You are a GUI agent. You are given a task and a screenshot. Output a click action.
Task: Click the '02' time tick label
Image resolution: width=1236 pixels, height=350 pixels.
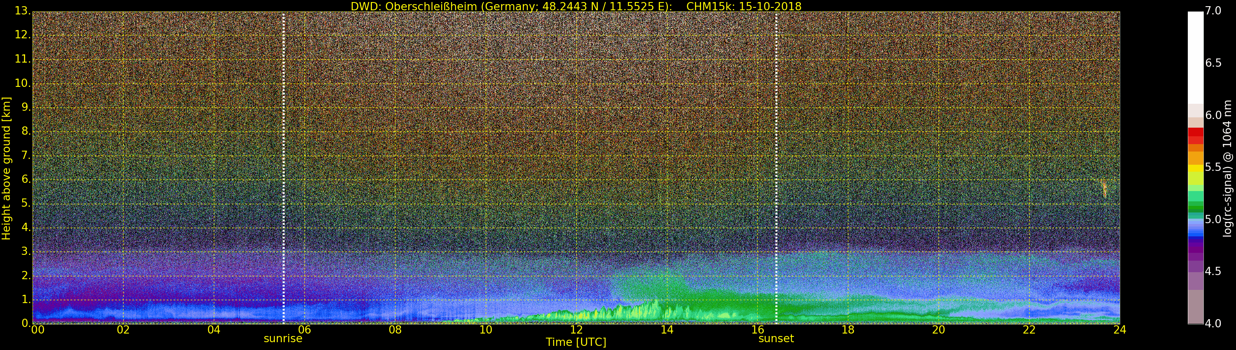[x=123, y=330]
